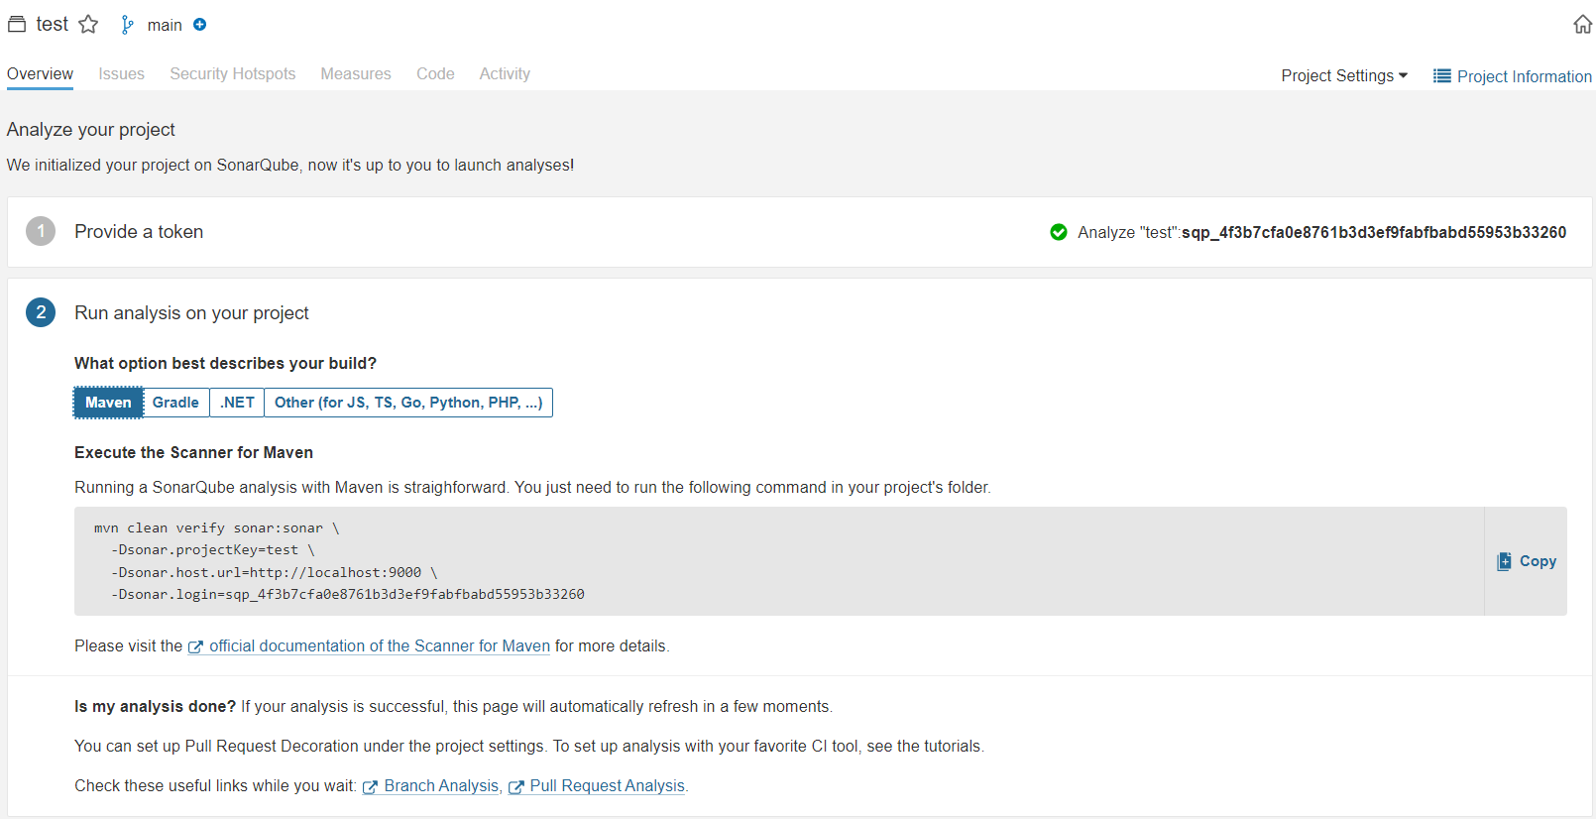
Task: Click the project icon beside test title
Action: [x=17, y=25]
